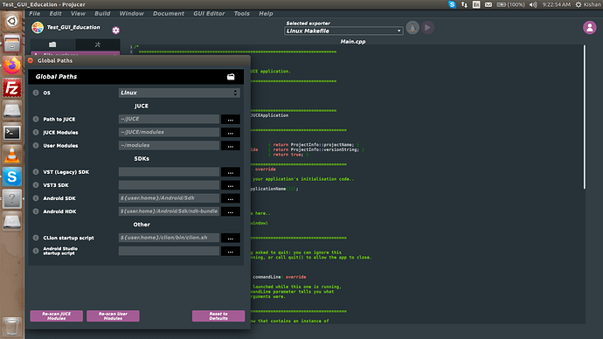Browse for Path to JUCE folder
Image resolution: width=603 pixels, height=339 pixels.
[231, 119]
